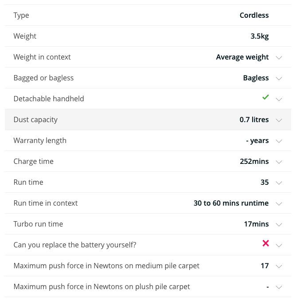Expand the medium pile carpet push force chevron
293x306 pixels.
point(279,266)
